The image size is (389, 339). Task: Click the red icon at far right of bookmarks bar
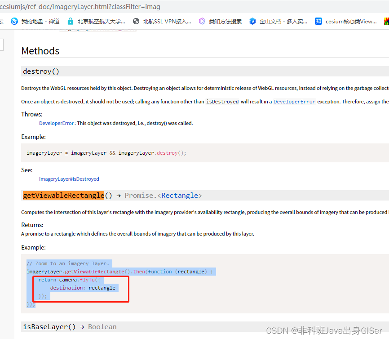386,21
